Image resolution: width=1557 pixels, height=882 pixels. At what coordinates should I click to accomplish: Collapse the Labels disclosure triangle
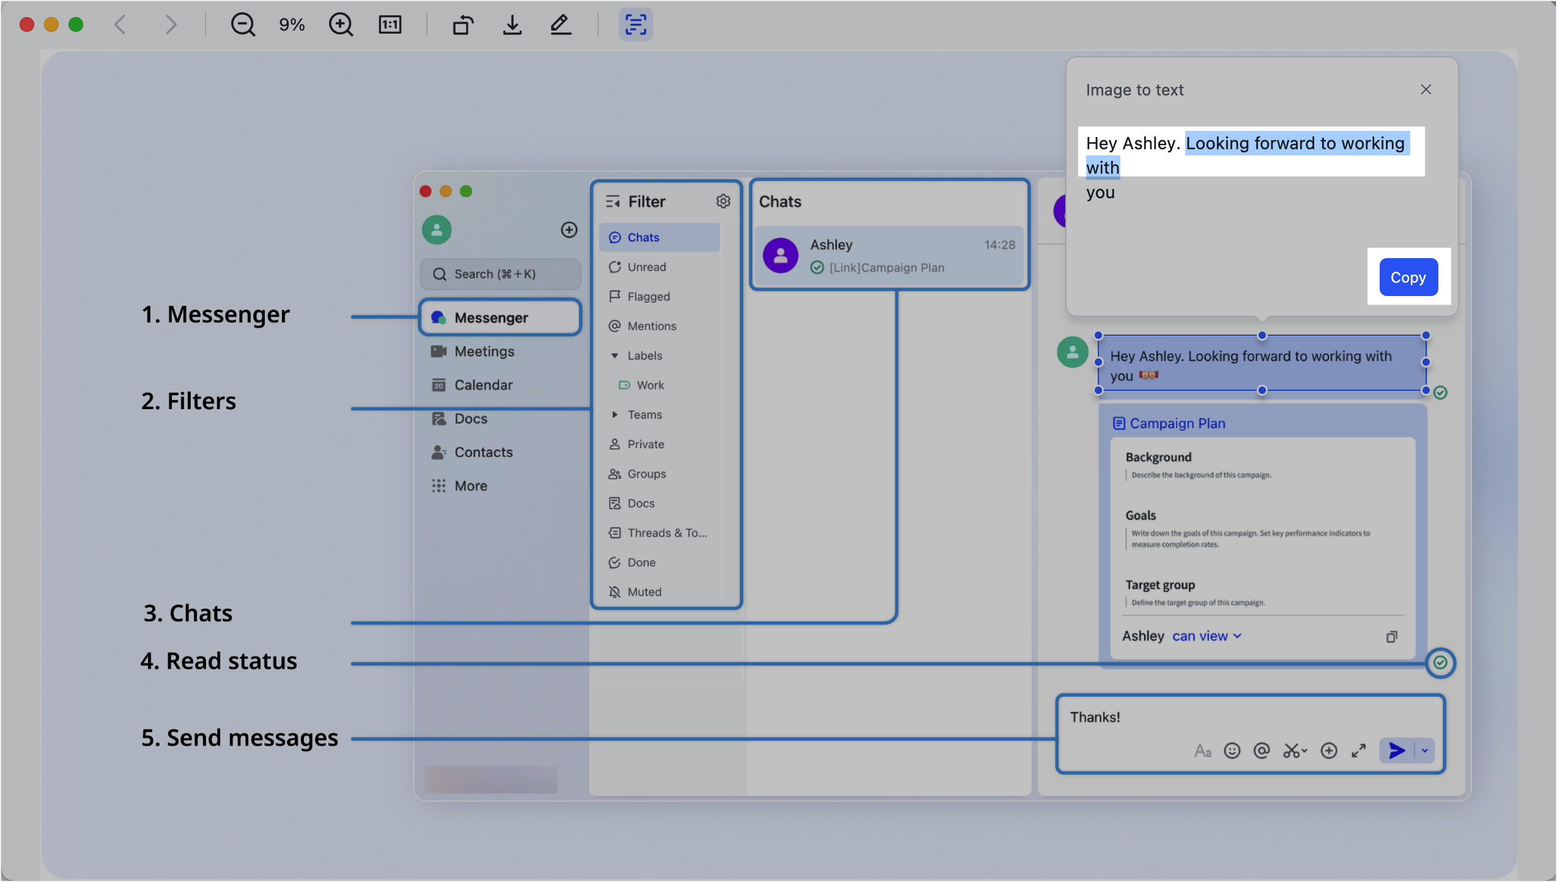point(615,356)
